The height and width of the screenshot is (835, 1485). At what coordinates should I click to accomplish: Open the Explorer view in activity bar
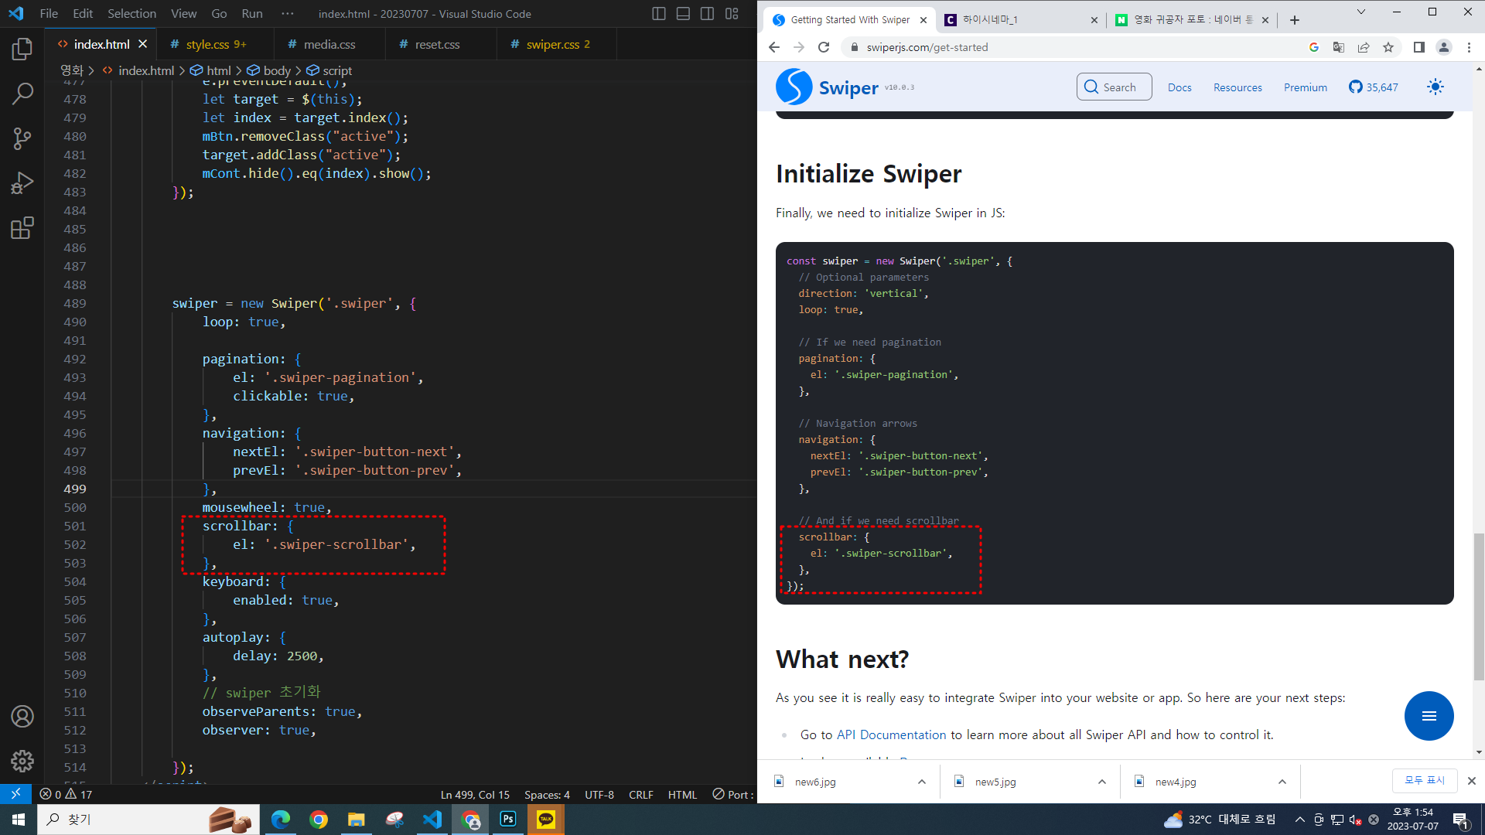[x=22, y=49]
